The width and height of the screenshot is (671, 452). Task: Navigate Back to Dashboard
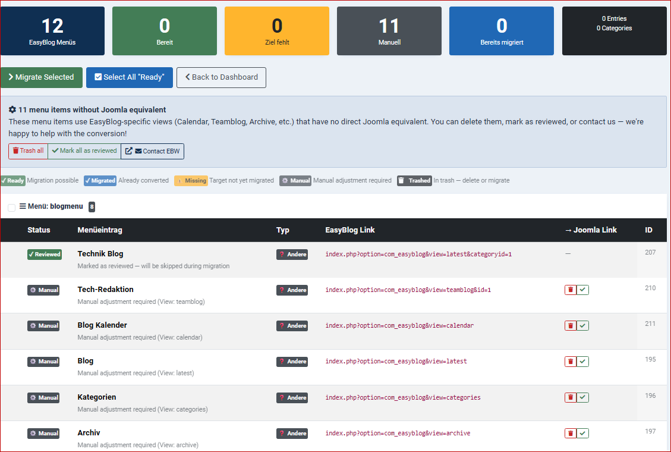[221, 77]
